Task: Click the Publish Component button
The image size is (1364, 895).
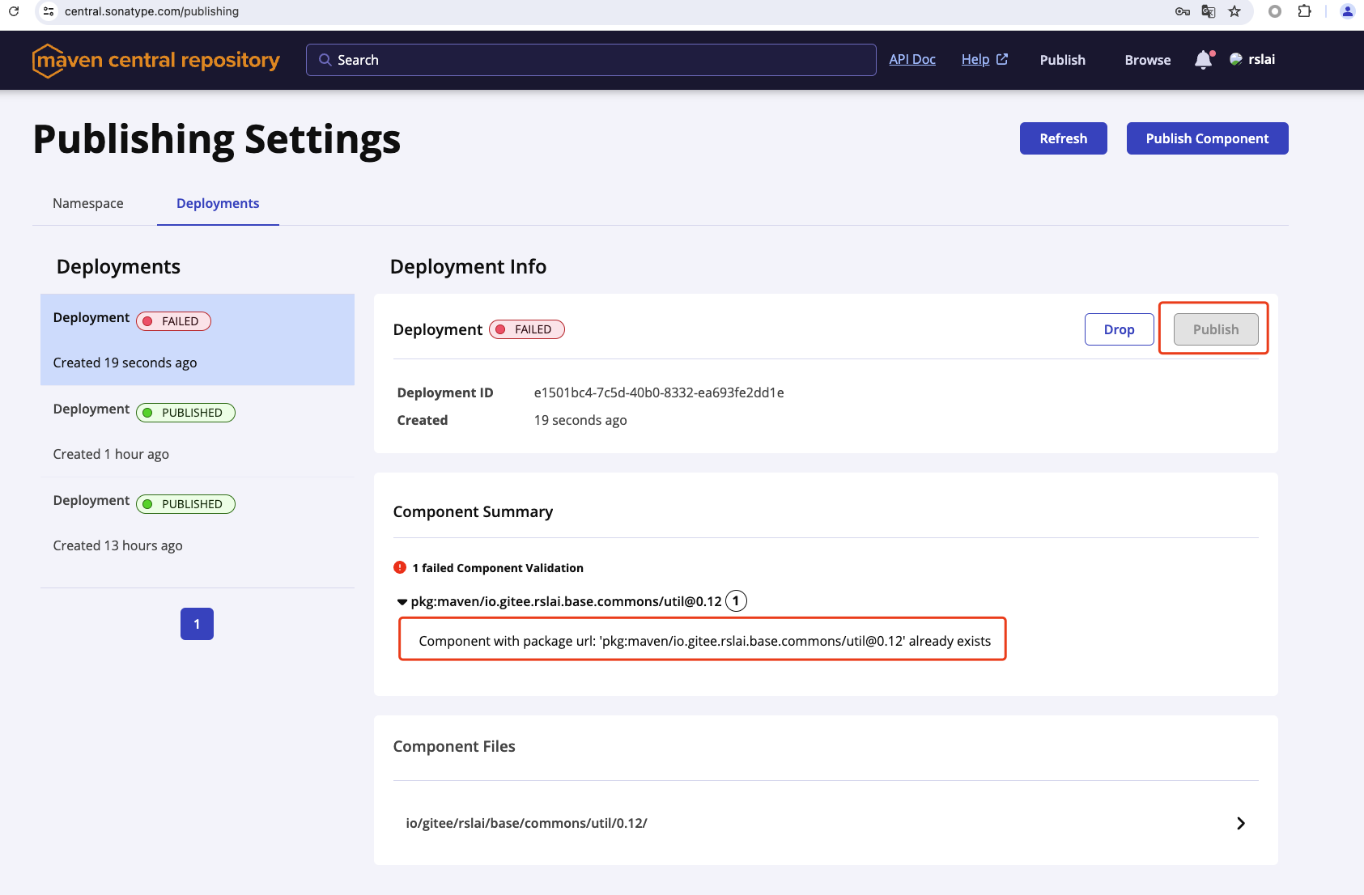Action: click(x=1208, y=138)
